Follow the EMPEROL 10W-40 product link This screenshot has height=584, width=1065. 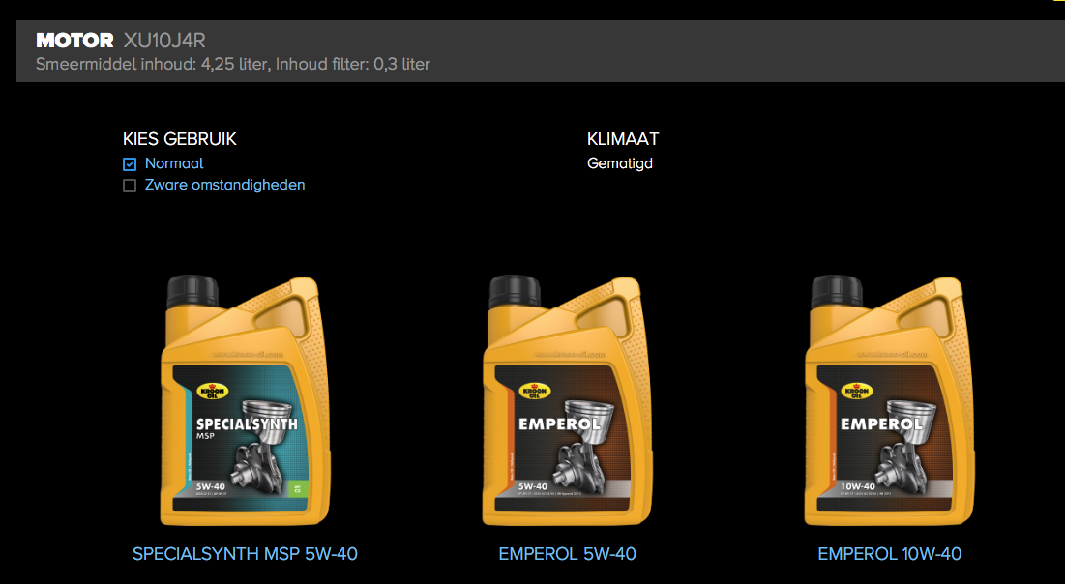(889, 554)
